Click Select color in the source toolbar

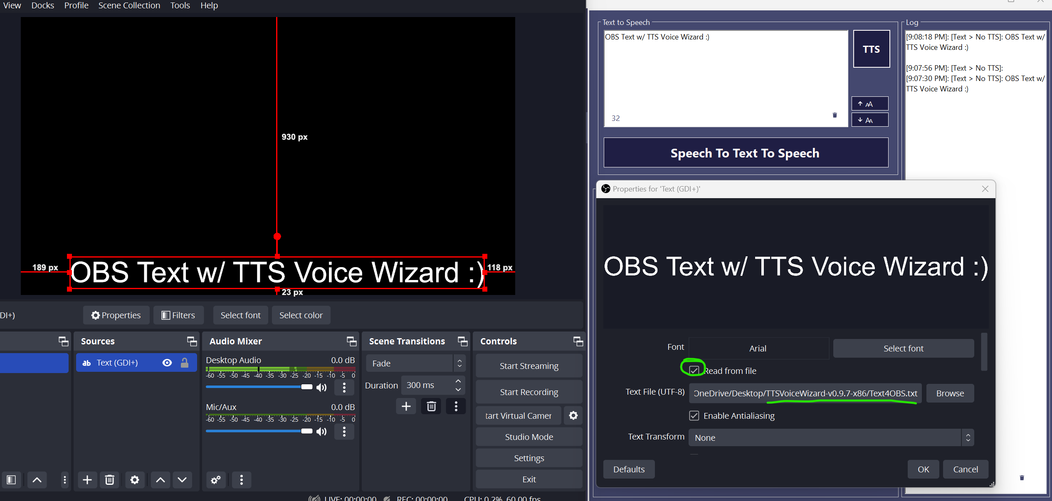[301, 315]
